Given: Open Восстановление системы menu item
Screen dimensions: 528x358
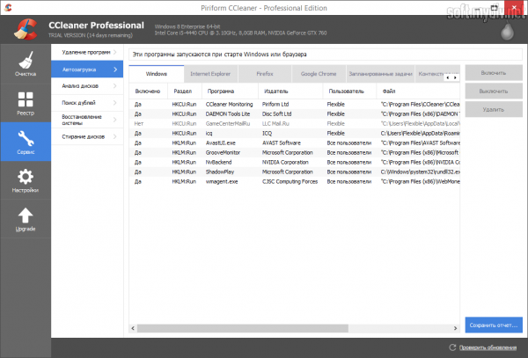Looking at the screenshot, I should pos(87,120).
